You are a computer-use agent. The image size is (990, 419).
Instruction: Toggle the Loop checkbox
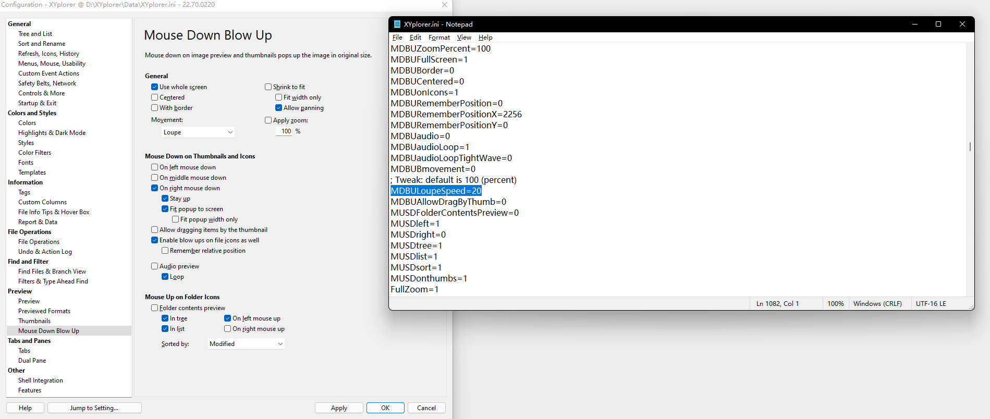coord(165,277)
